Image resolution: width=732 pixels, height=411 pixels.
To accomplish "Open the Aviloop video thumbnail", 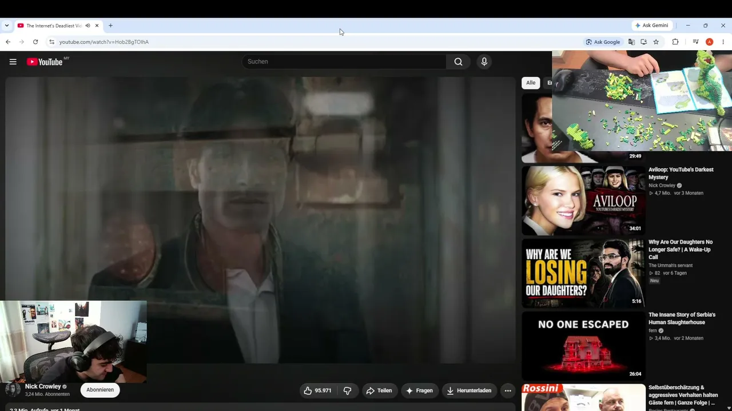I will coord(583,200).
